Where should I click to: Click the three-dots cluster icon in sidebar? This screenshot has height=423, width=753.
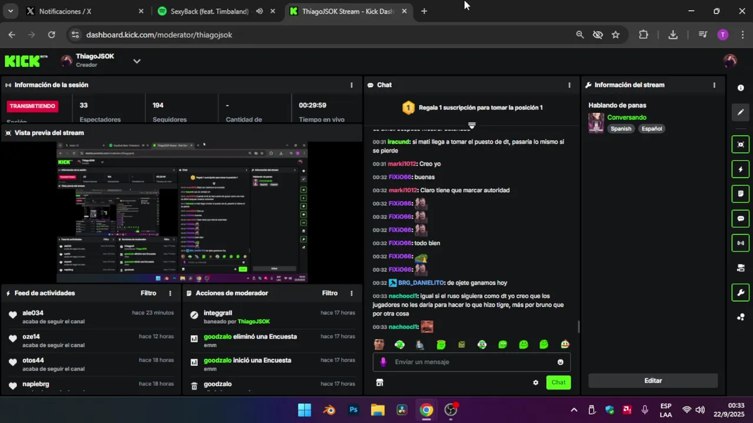tap(741, 317)
